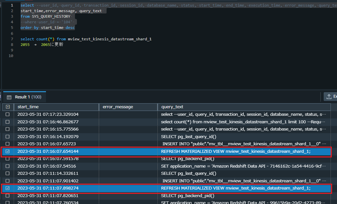Sort by the error_message column header
The height and width of the screenshot is (204, 337).
(x=128, y=107)
